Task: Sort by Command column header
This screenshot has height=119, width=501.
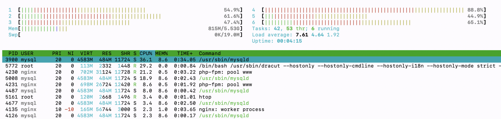Action: pos(210,53)
